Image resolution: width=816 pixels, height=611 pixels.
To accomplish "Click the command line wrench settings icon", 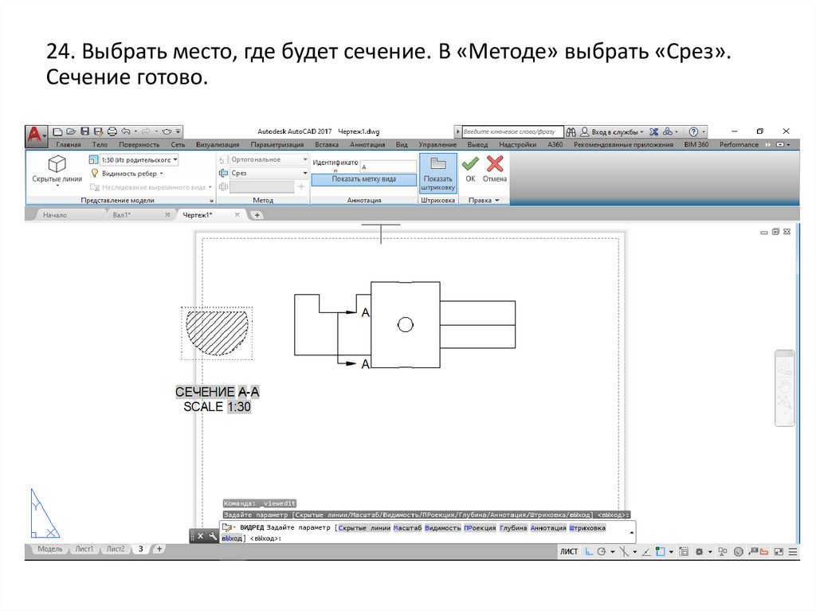I will (x=212, y=535).
